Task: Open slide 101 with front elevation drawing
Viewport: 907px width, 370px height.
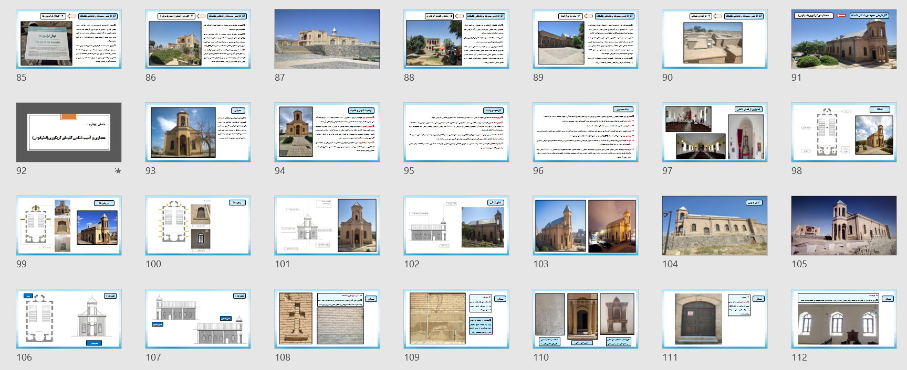Action: click(327, 225)
